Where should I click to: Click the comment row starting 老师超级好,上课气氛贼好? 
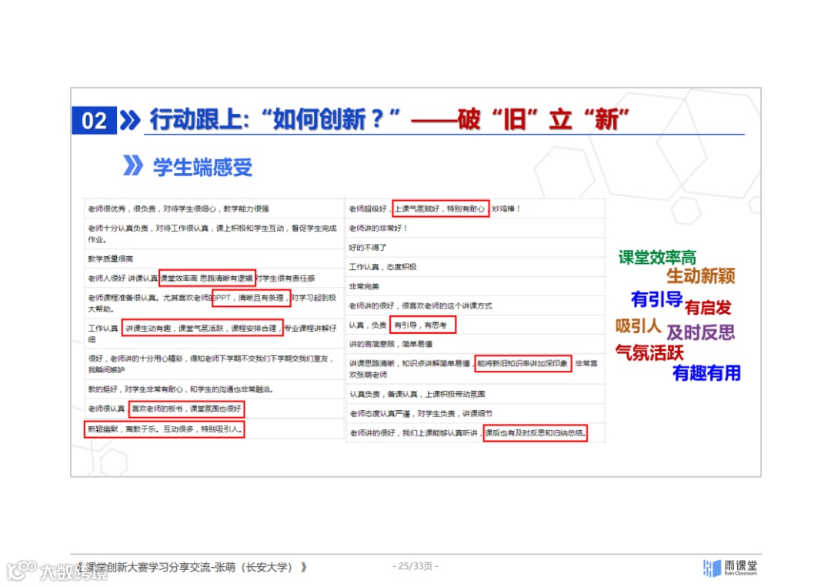pyautogui.click(x=476, y=208)
